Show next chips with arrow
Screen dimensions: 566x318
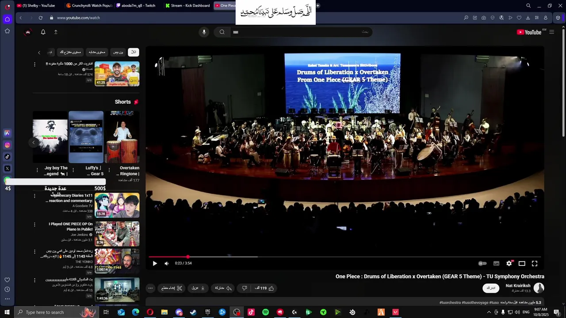[39, 53]
